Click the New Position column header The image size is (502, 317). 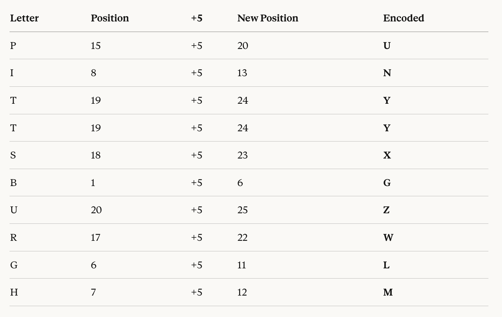268,18
